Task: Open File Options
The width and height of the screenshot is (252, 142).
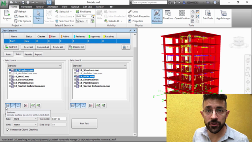Action: 22,21
